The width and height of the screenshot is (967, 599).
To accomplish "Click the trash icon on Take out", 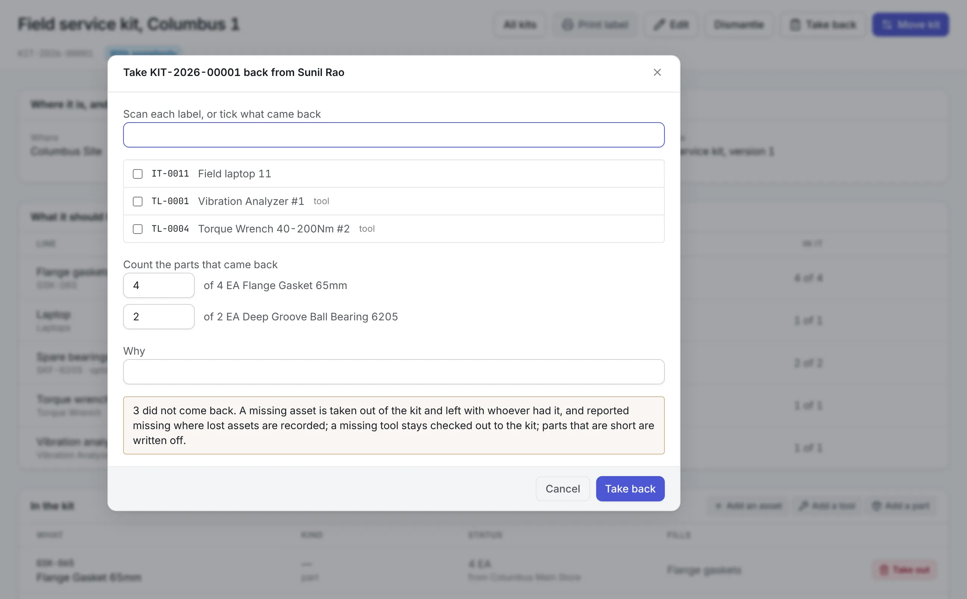I will coord(884,570).
